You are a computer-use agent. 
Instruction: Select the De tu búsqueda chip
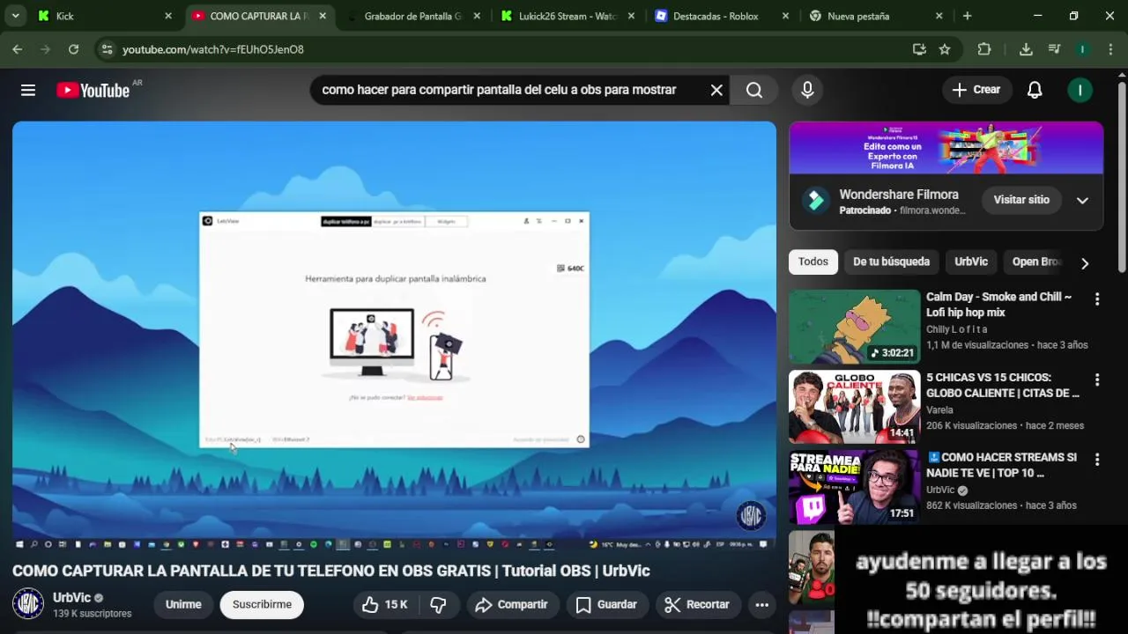[891, 262]
